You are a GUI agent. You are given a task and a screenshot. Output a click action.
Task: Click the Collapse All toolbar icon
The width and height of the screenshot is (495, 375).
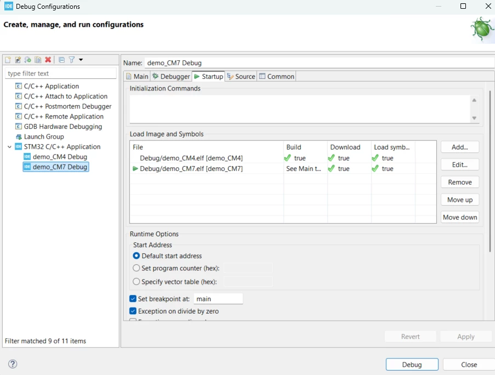[x=61, y=60]
